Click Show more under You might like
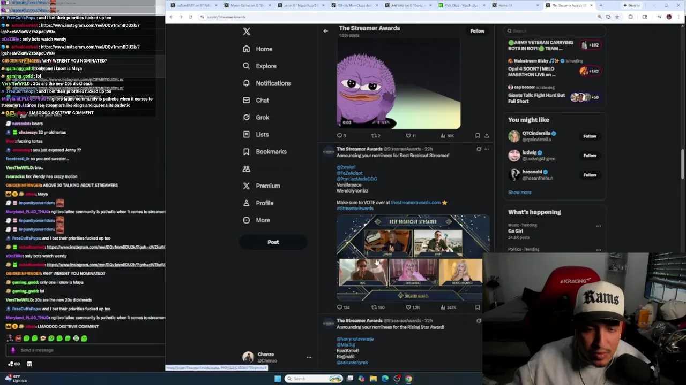The image size is (686, 385). [519, 192]
